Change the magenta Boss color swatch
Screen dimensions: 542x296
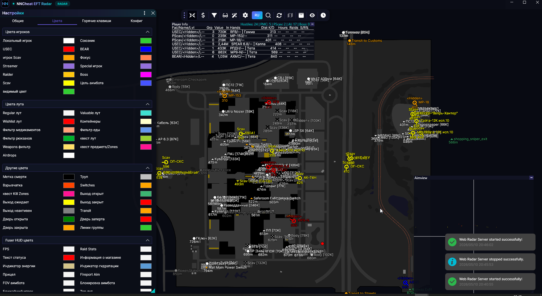146,75
